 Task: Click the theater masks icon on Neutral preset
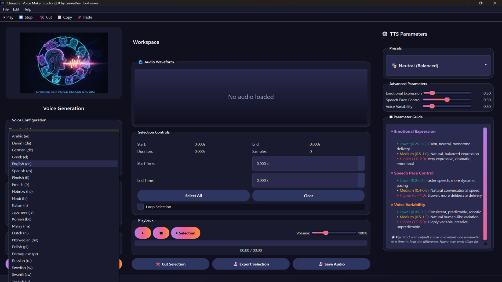(393, 66)
